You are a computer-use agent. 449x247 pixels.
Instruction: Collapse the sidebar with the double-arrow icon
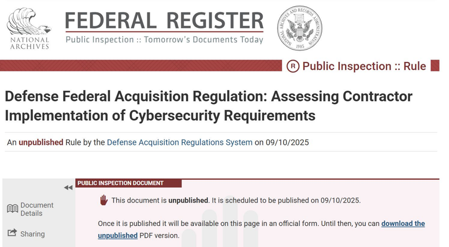pyautogui.click(x=68, y=188)
